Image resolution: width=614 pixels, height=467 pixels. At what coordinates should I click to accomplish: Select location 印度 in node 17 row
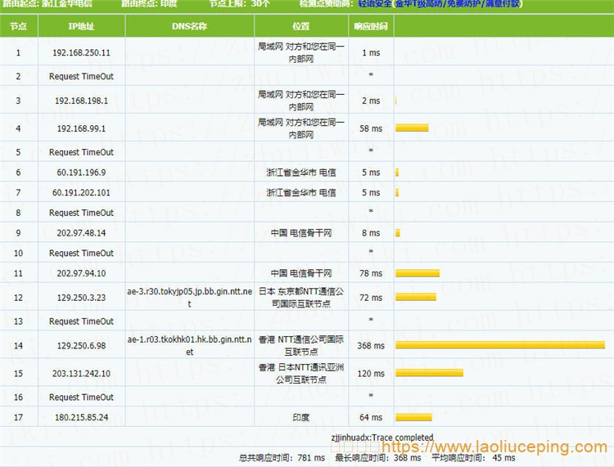pos(301,417)
